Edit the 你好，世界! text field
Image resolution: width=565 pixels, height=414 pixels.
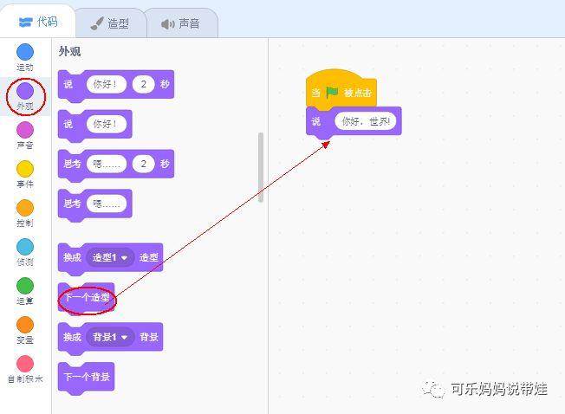[x=366, y=121]
